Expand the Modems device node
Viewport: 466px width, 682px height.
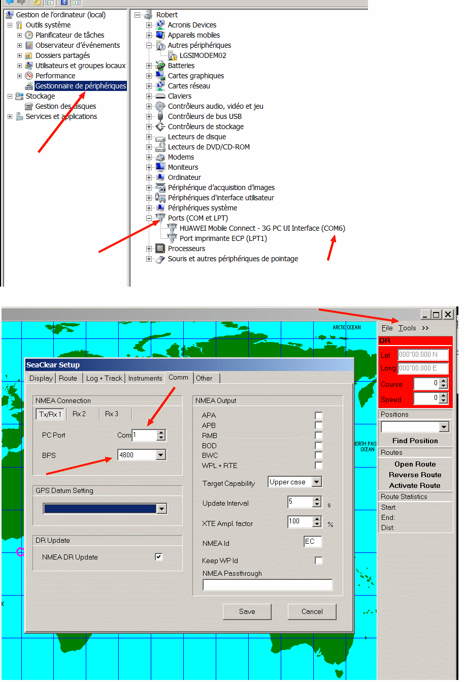[x=149, y=157]
